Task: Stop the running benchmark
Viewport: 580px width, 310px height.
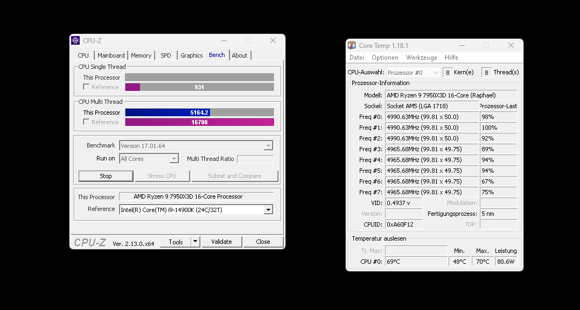Action: 106,176
